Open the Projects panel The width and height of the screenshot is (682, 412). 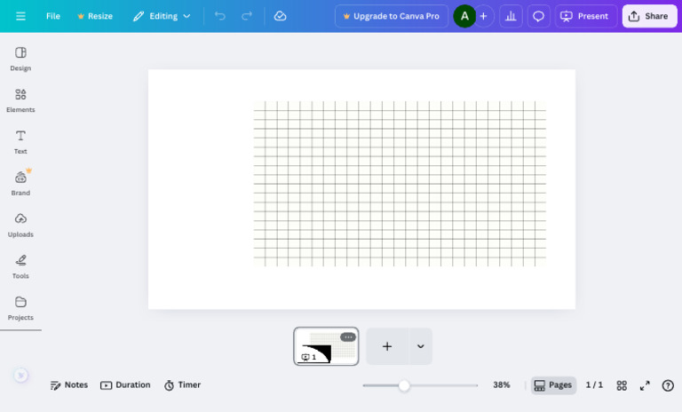20,308
